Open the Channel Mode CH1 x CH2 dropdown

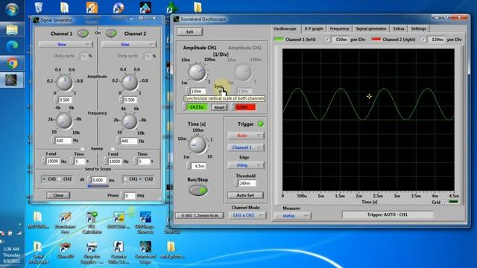pyautogui.click(x=247, y=215)
